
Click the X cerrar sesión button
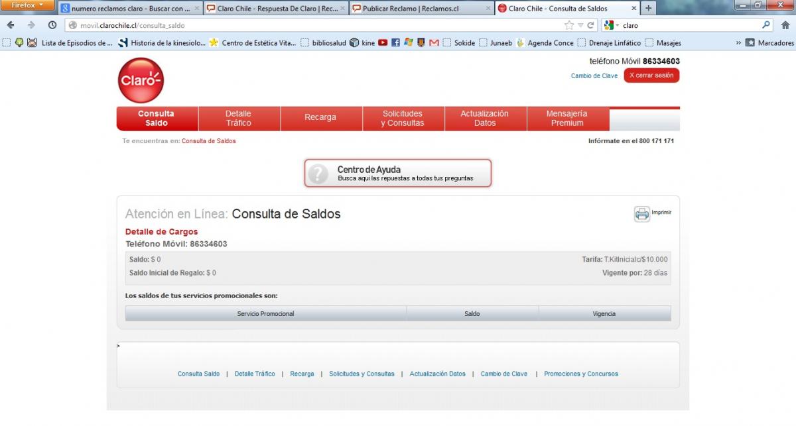point(651,76)
